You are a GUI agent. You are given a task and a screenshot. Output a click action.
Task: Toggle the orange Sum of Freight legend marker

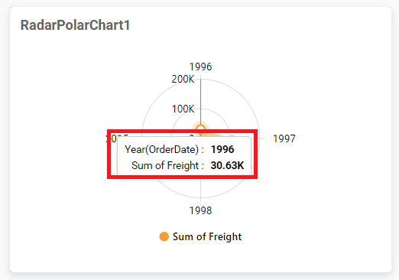tap(164, 236)
